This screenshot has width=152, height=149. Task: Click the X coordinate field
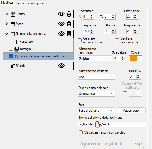(x=86, y=17)
